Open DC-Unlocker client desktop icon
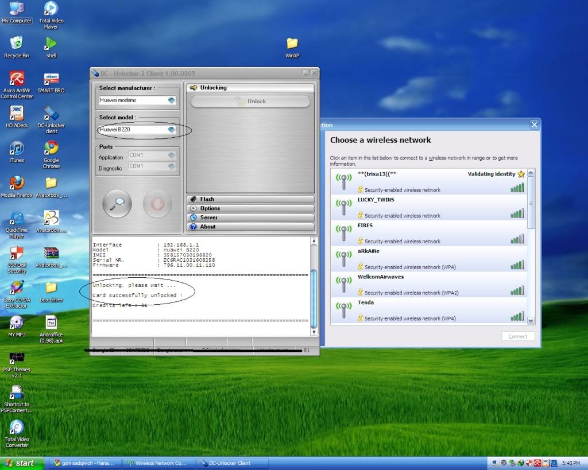This screenshot has width=588, height=470. pos(51,114)
